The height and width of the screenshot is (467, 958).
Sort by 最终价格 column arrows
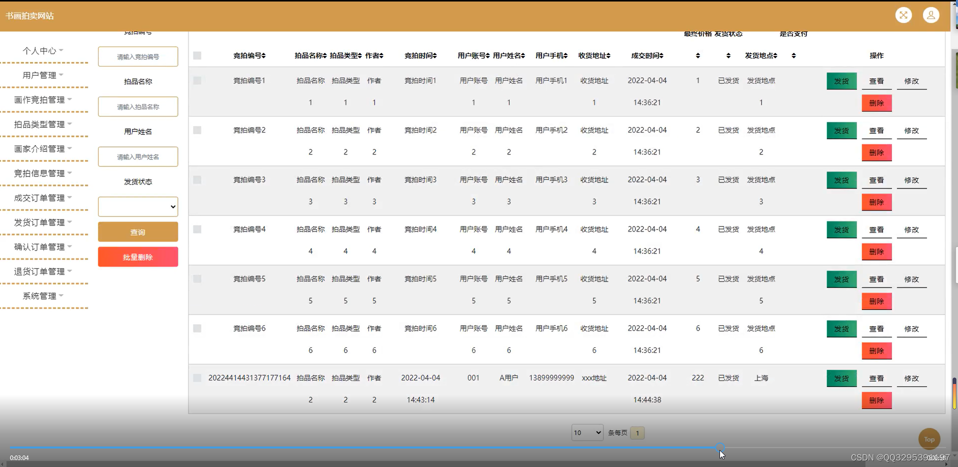[698, 55]
